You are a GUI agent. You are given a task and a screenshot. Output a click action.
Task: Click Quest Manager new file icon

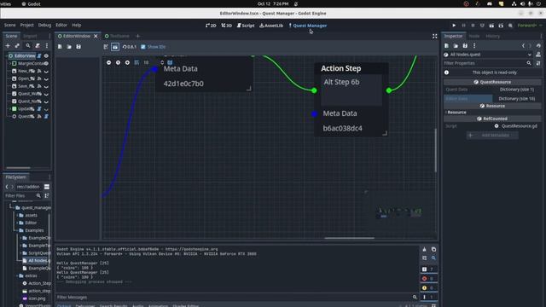(x=60, y=47)
